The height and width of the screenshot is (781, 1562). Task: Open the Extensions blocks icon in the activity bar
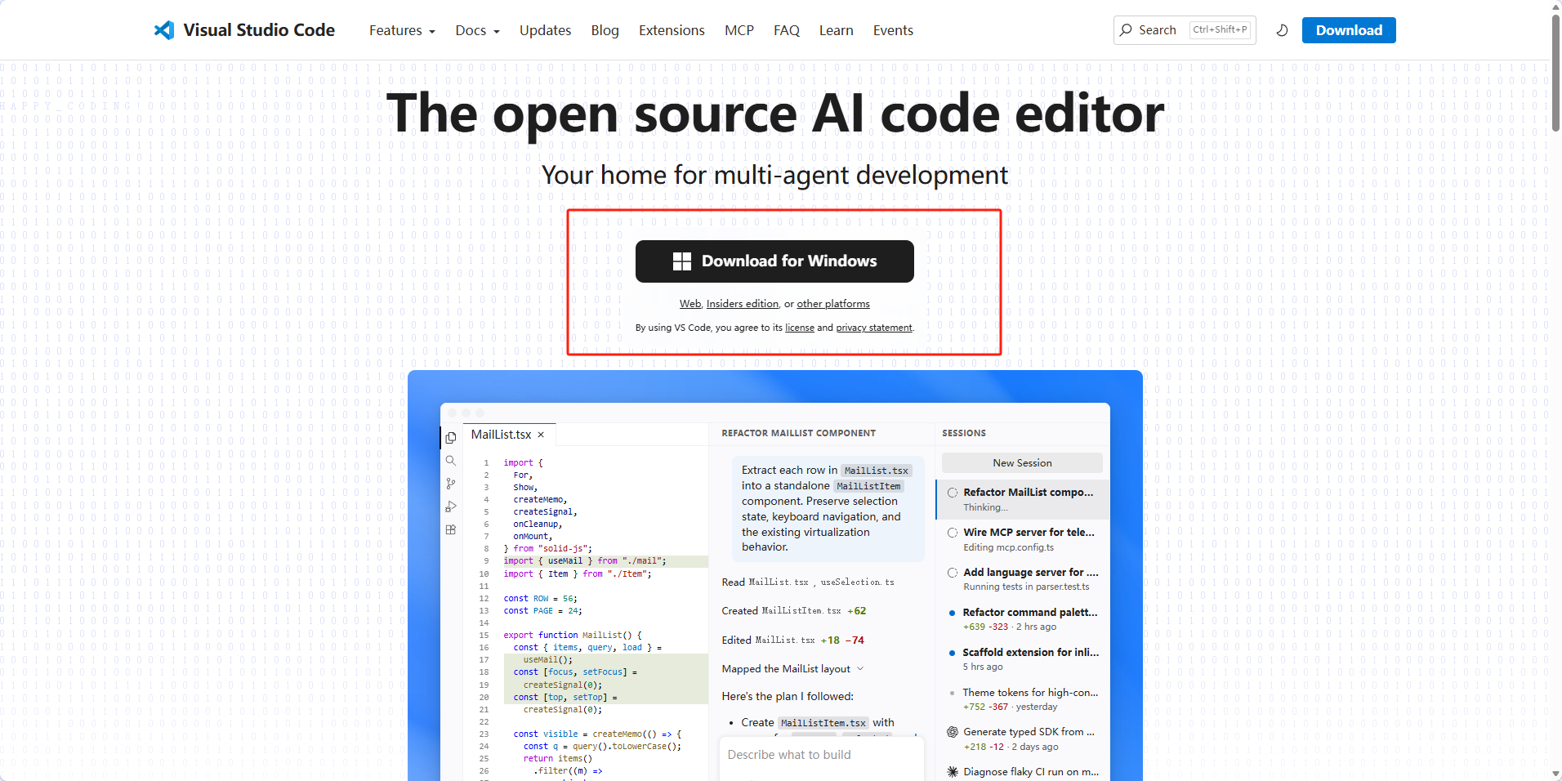pos(451,529)
